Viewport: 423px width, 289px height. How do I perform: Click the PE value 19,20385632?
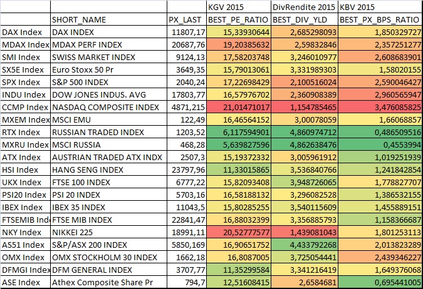pos(239,44)
